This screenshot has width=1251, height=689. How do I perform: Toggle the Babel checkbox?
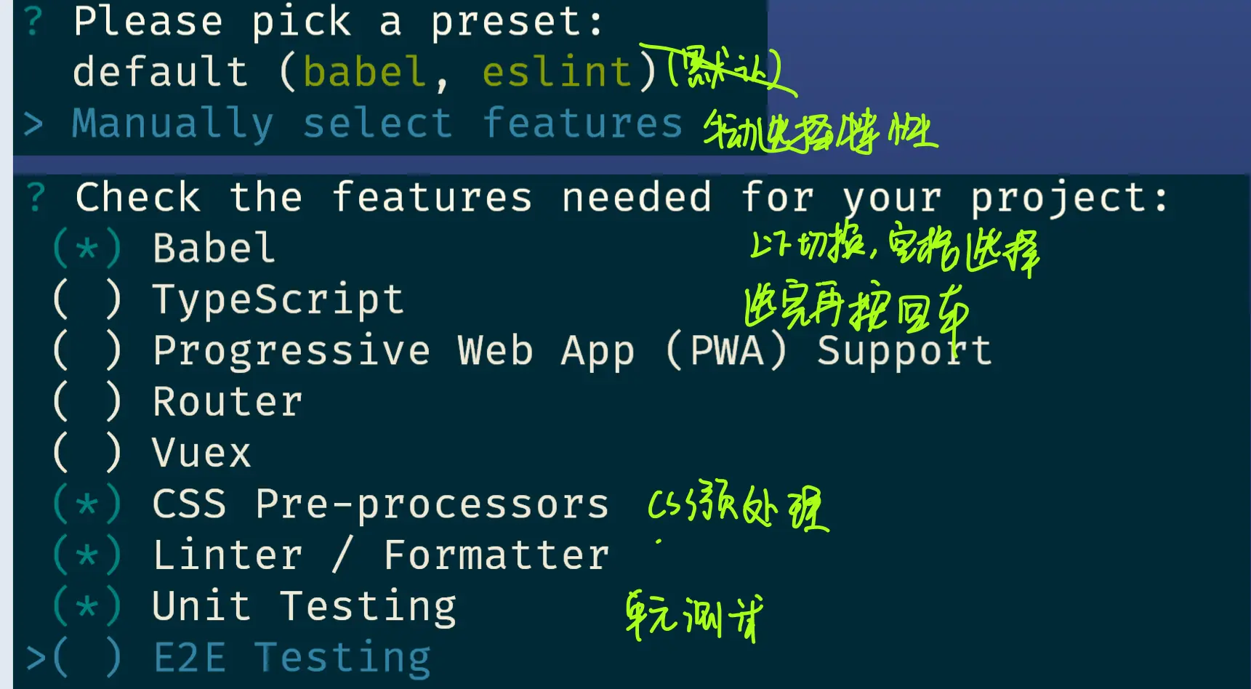click(87, 249)
